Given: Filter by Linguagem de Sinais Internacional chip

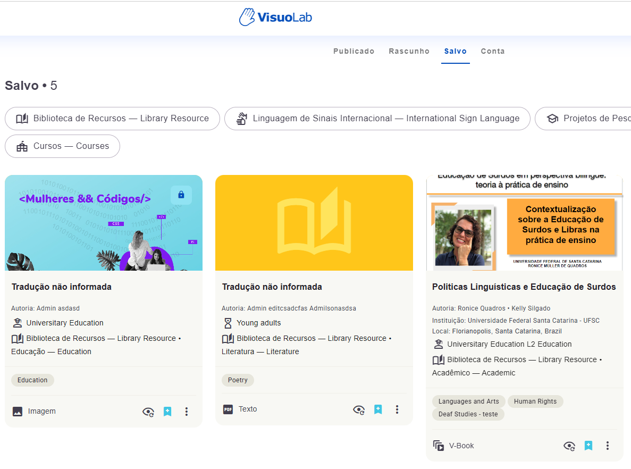Looking at the screenshot, I should (377, 119).
